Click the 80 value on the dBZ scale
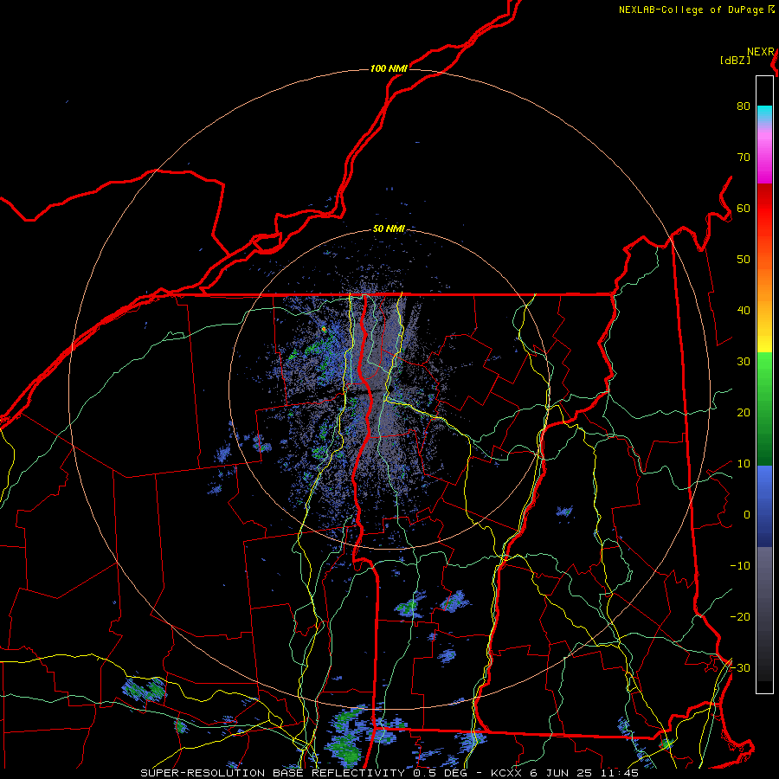This screenshot has width=779, height=779. coord(744,106)
